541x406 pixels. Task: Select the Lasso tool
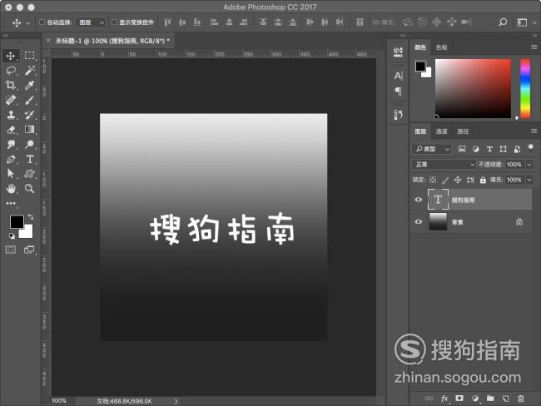(x=11, y=71)
